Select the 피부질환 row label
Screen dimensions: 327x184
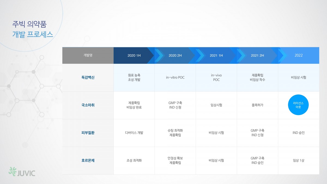[88, 133]
